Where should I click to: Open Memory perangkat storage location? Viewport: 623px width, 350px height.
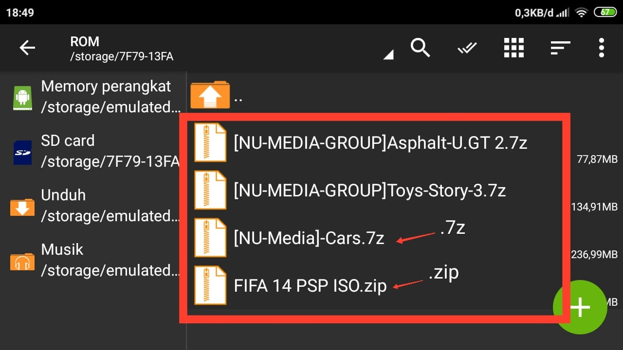pyautogui.click(x=106, y=97)
